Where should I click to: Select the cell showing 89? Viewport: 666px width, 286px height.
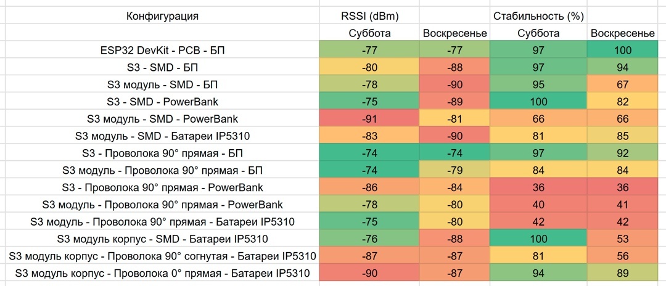click(622, 273)
